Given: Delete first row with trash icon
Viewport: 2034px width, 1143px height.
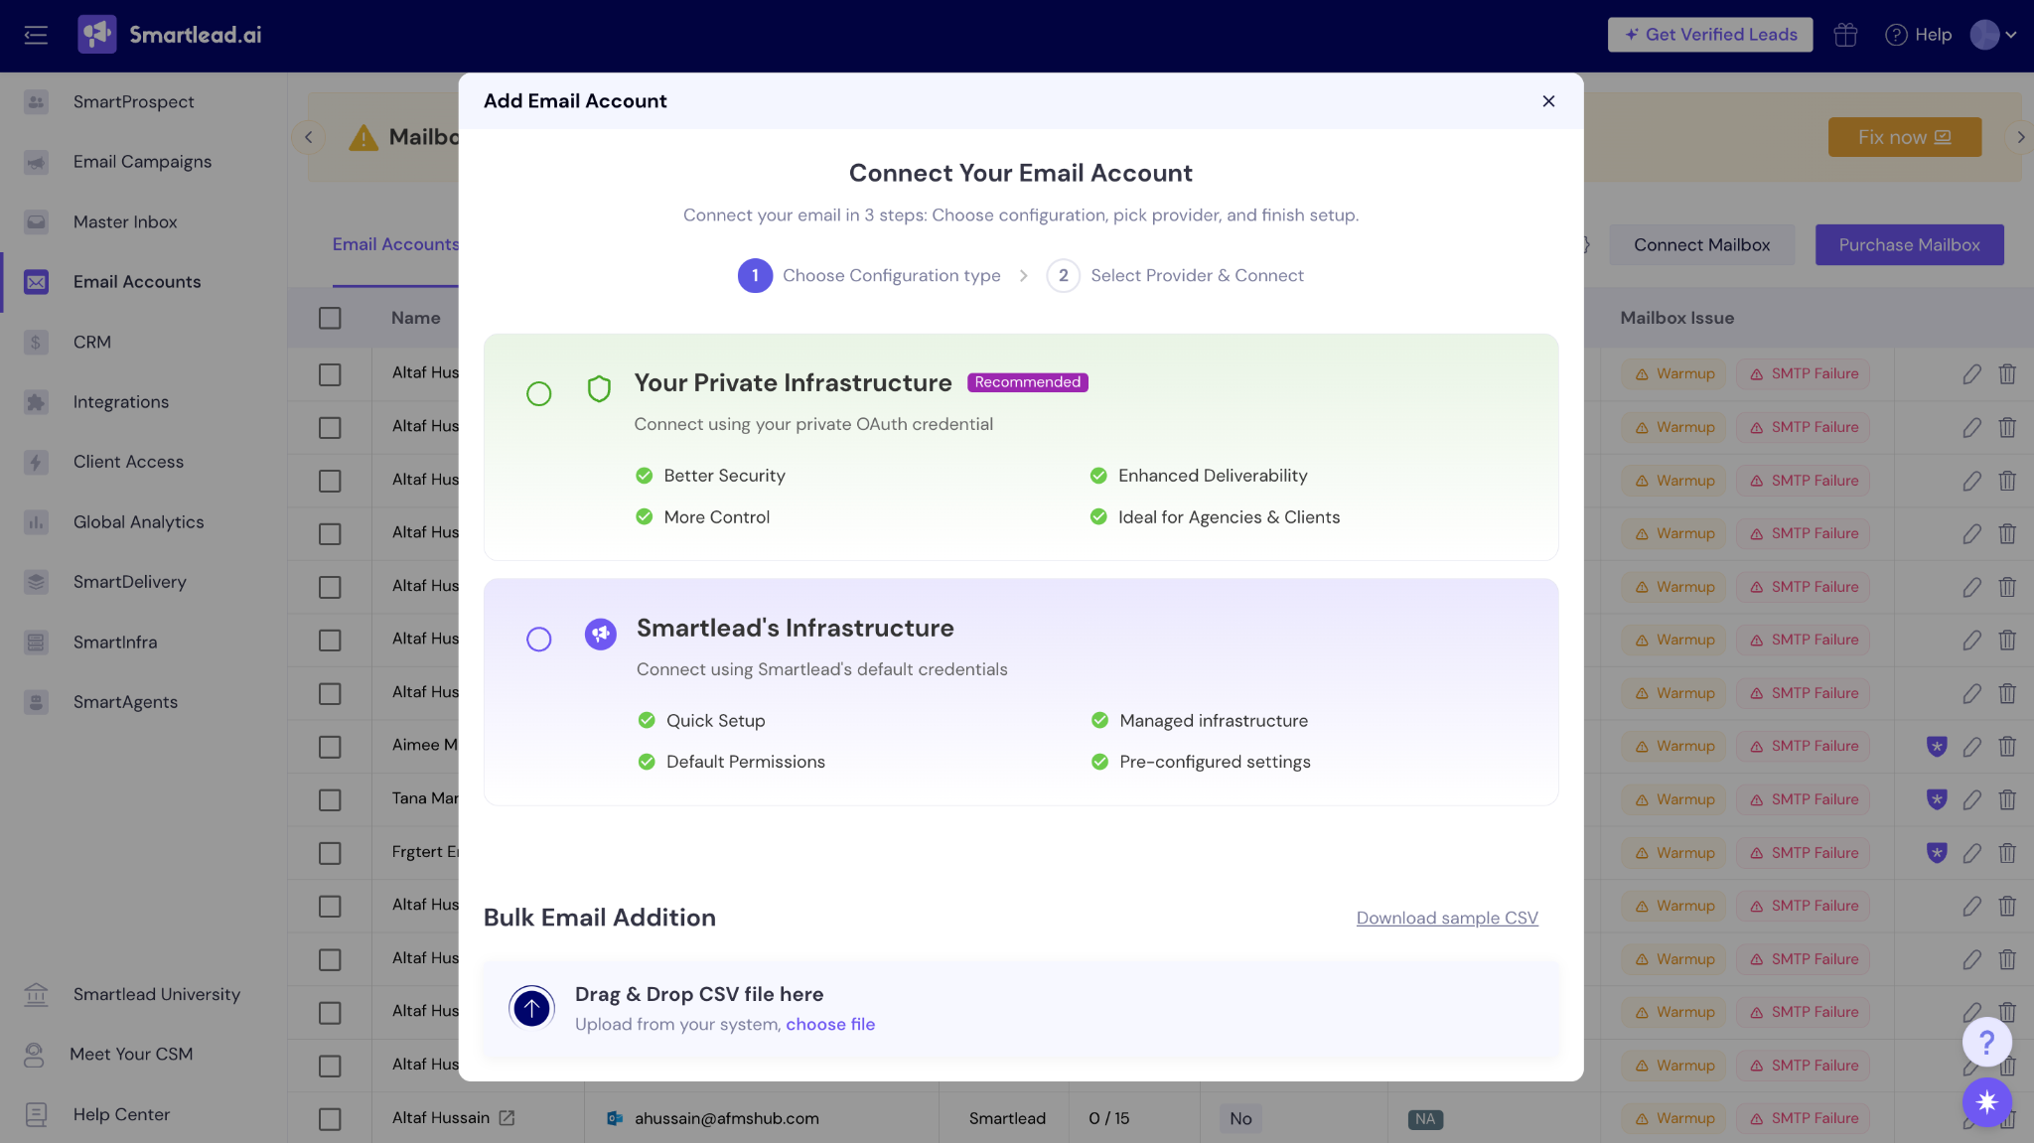Looking at the screenshot, I should pyautogui.click(x=2007, y=374).
